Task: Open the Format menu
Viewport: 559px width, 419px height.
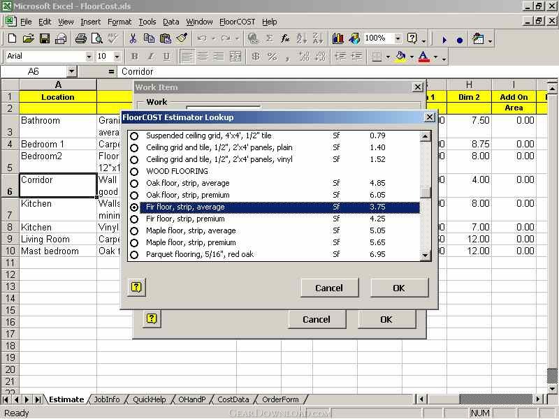Action: (119, 22)
